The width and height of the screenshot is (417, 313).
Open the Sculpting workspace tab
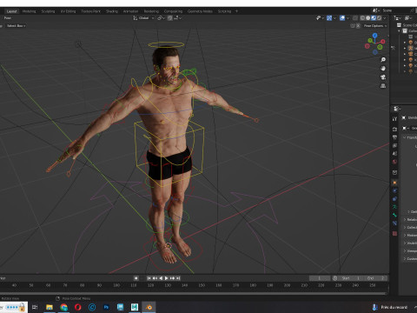(48, 11)
